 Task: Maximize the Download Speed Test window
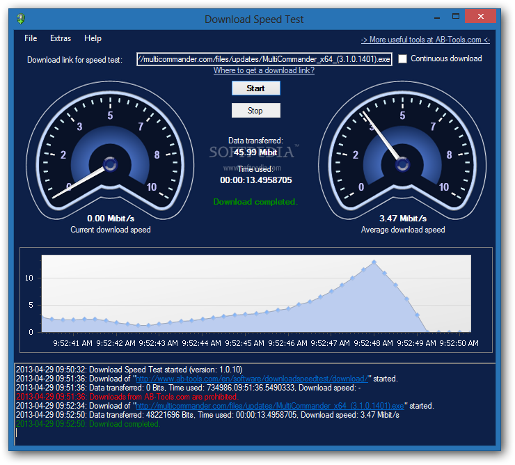tap(456, 17)
